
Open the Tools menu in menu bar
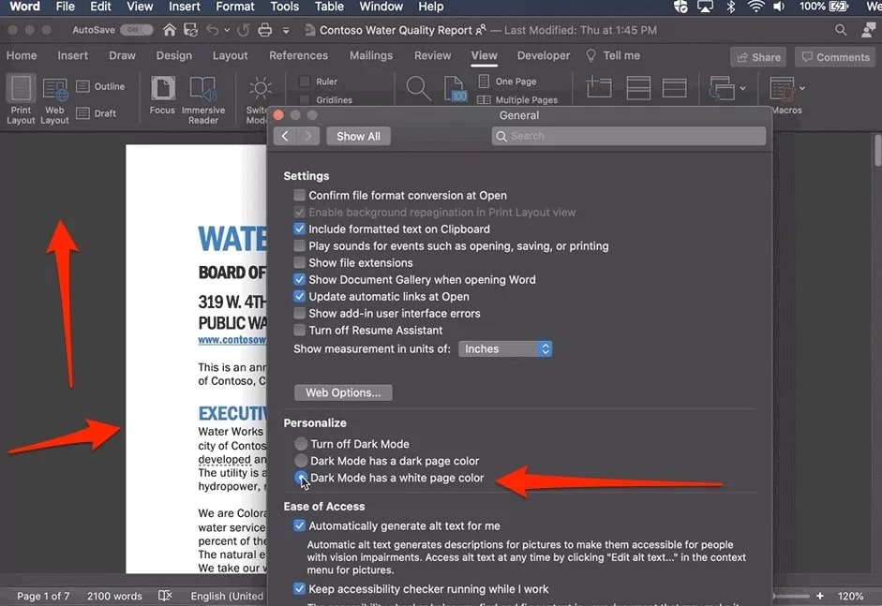(285, 7)
